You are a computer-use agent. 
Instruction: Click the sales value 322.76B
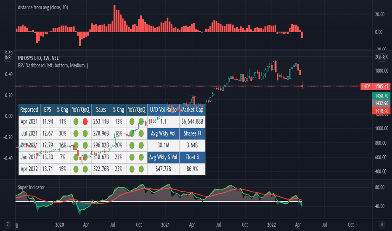(x=101, y=169)
